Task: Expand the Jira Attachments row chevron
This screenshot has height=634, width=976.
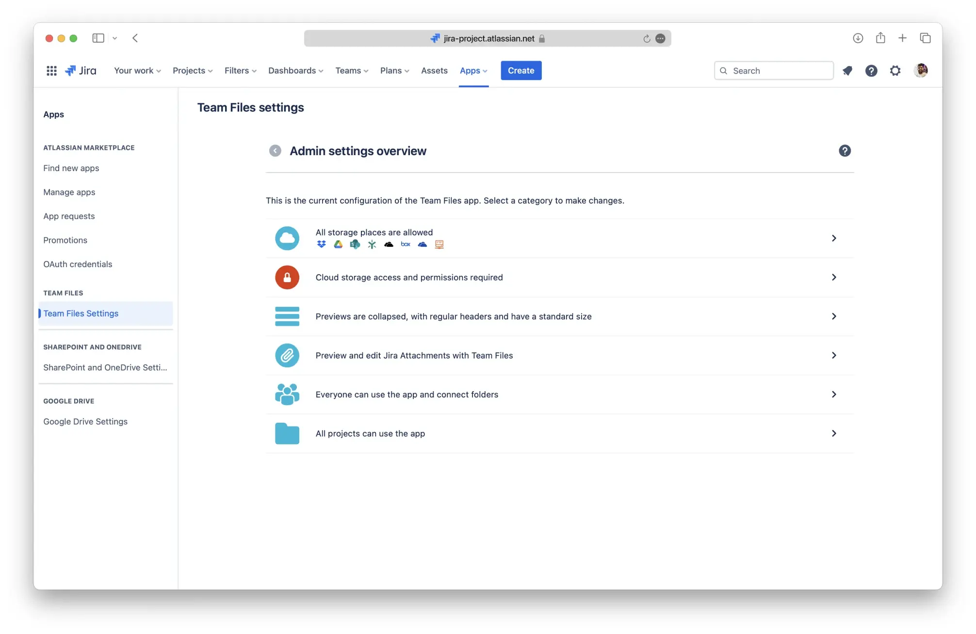Action: [x=834, y=355]
